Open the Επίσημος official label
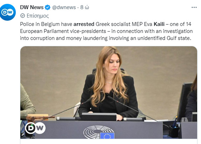Image resolution: width=201 pixels, height=144 pixels. [38, 16]
